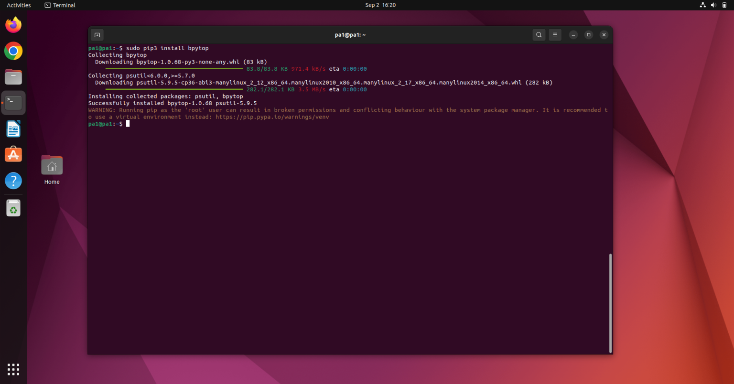
Task: Open LibreOffice Writer from the dock
Action: pyautogui.click(x=13, y=128)
